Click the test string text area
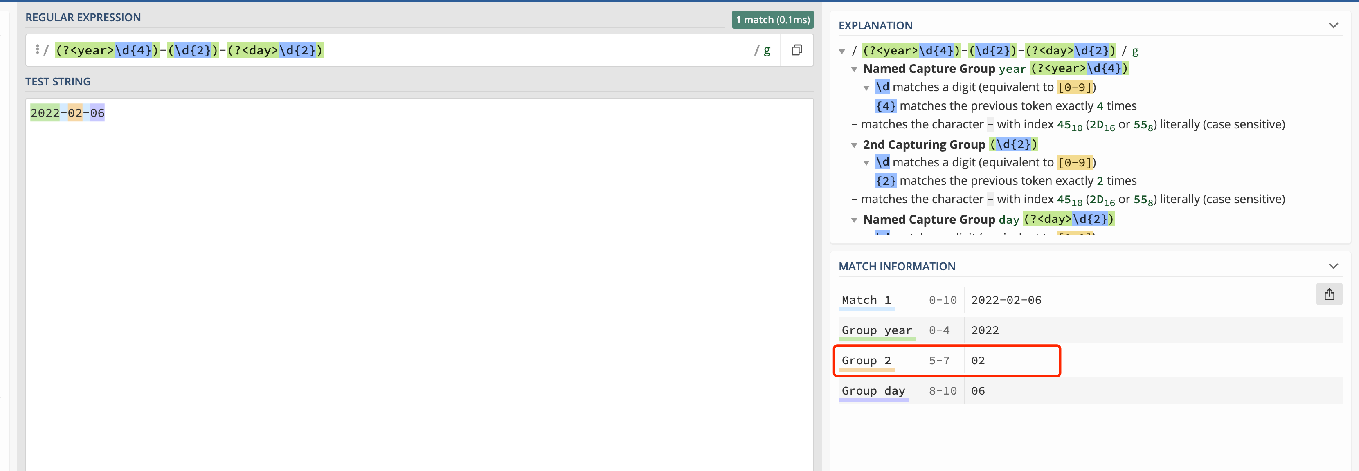 click(419, 285)
